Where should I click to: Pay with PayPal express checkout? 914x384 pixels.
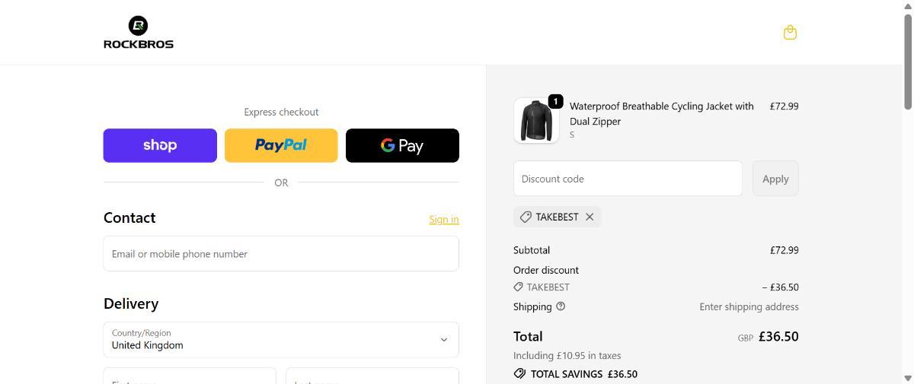pyautogui.click(x=281, y=145)
